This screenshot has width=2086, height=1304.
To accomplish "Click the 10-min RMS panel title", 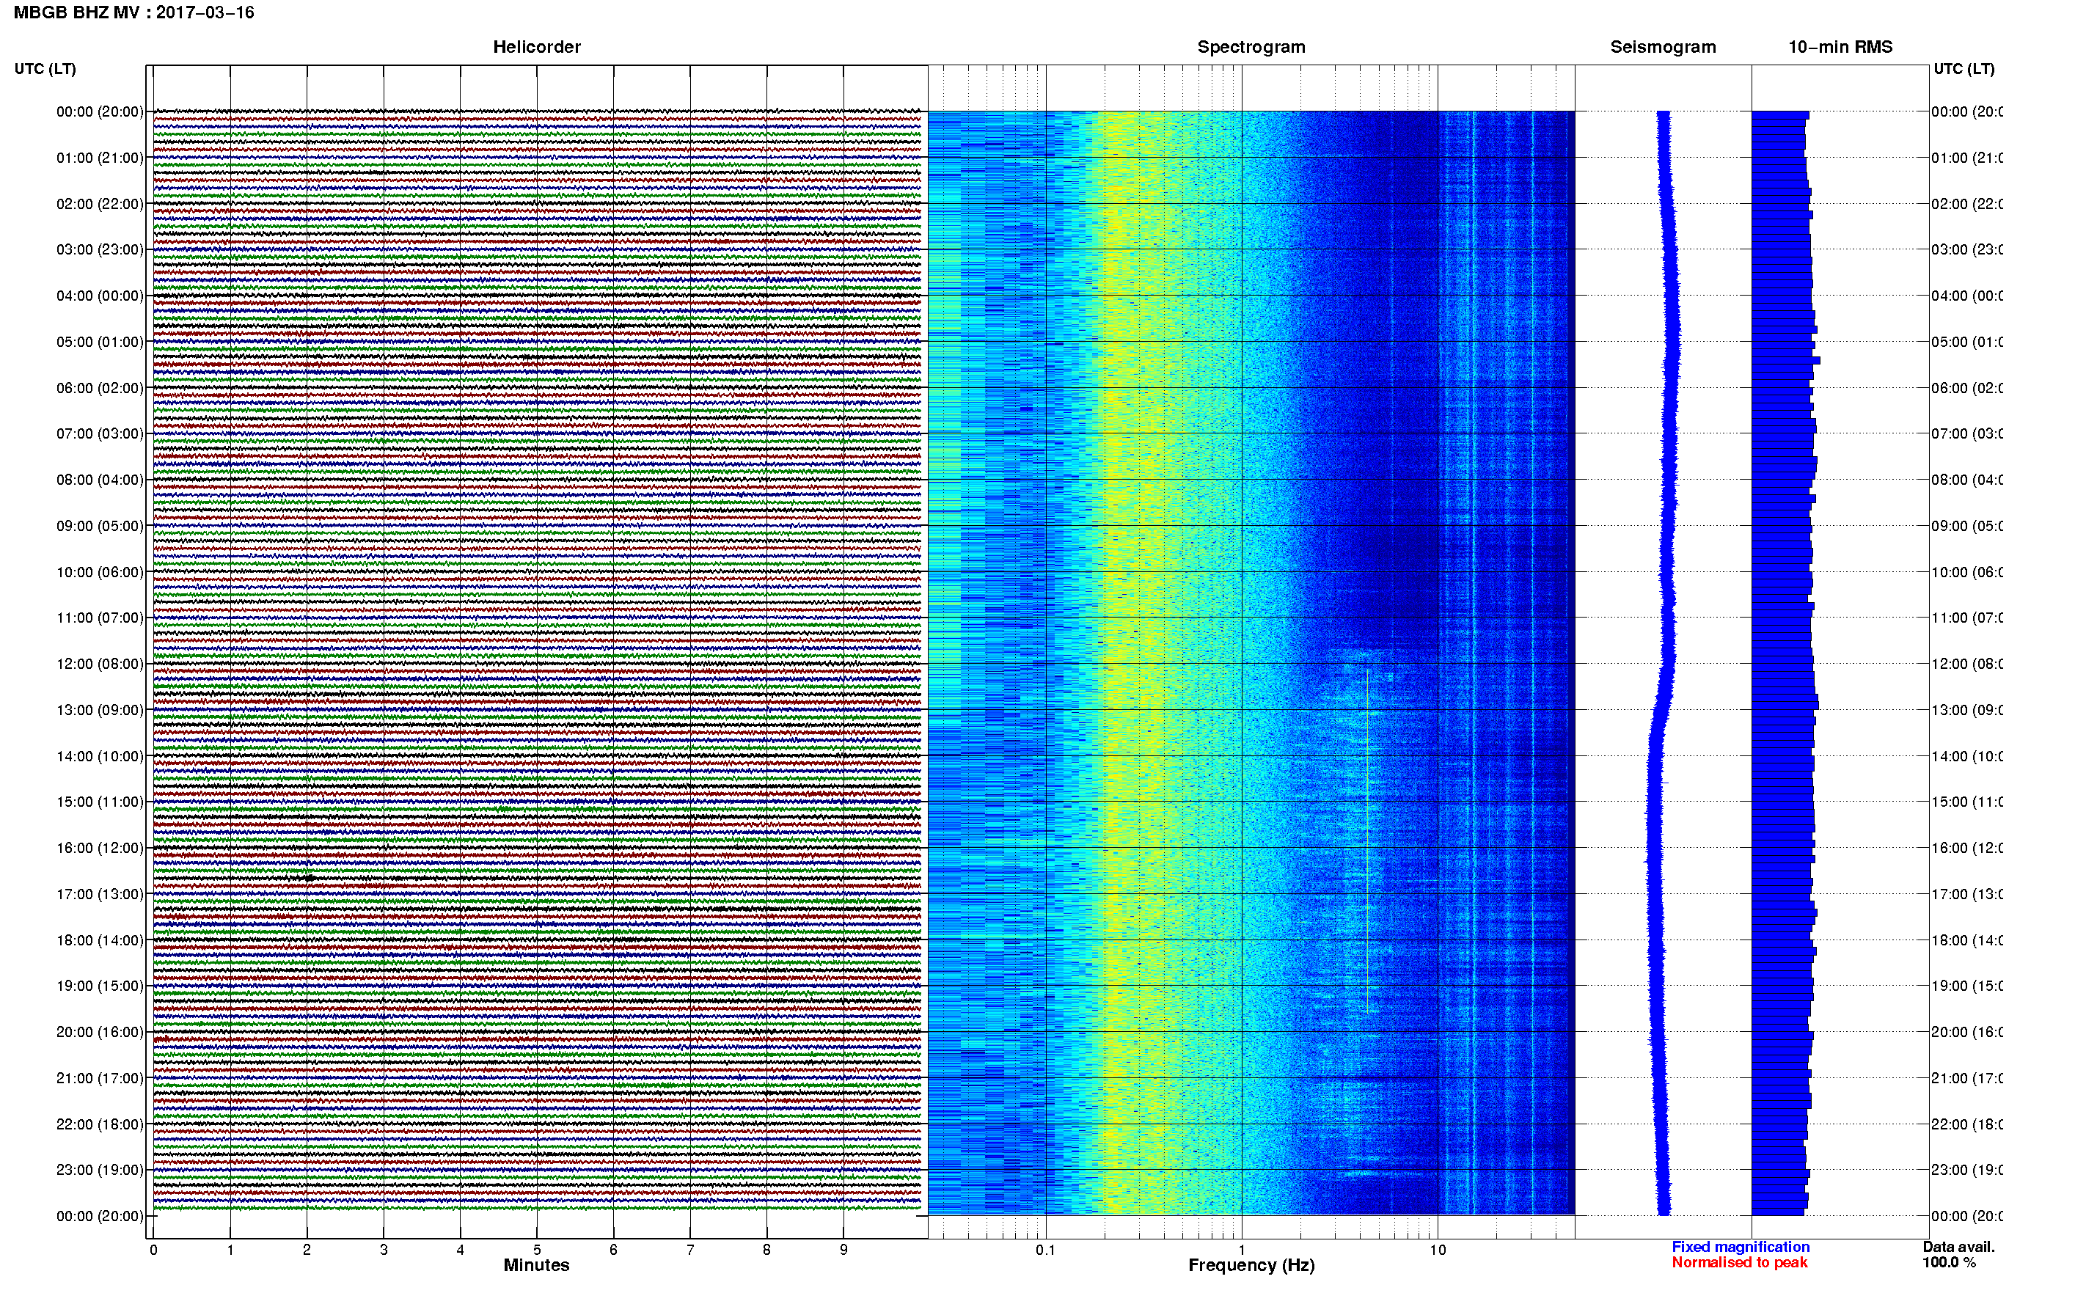I will tap(1840, 47).
